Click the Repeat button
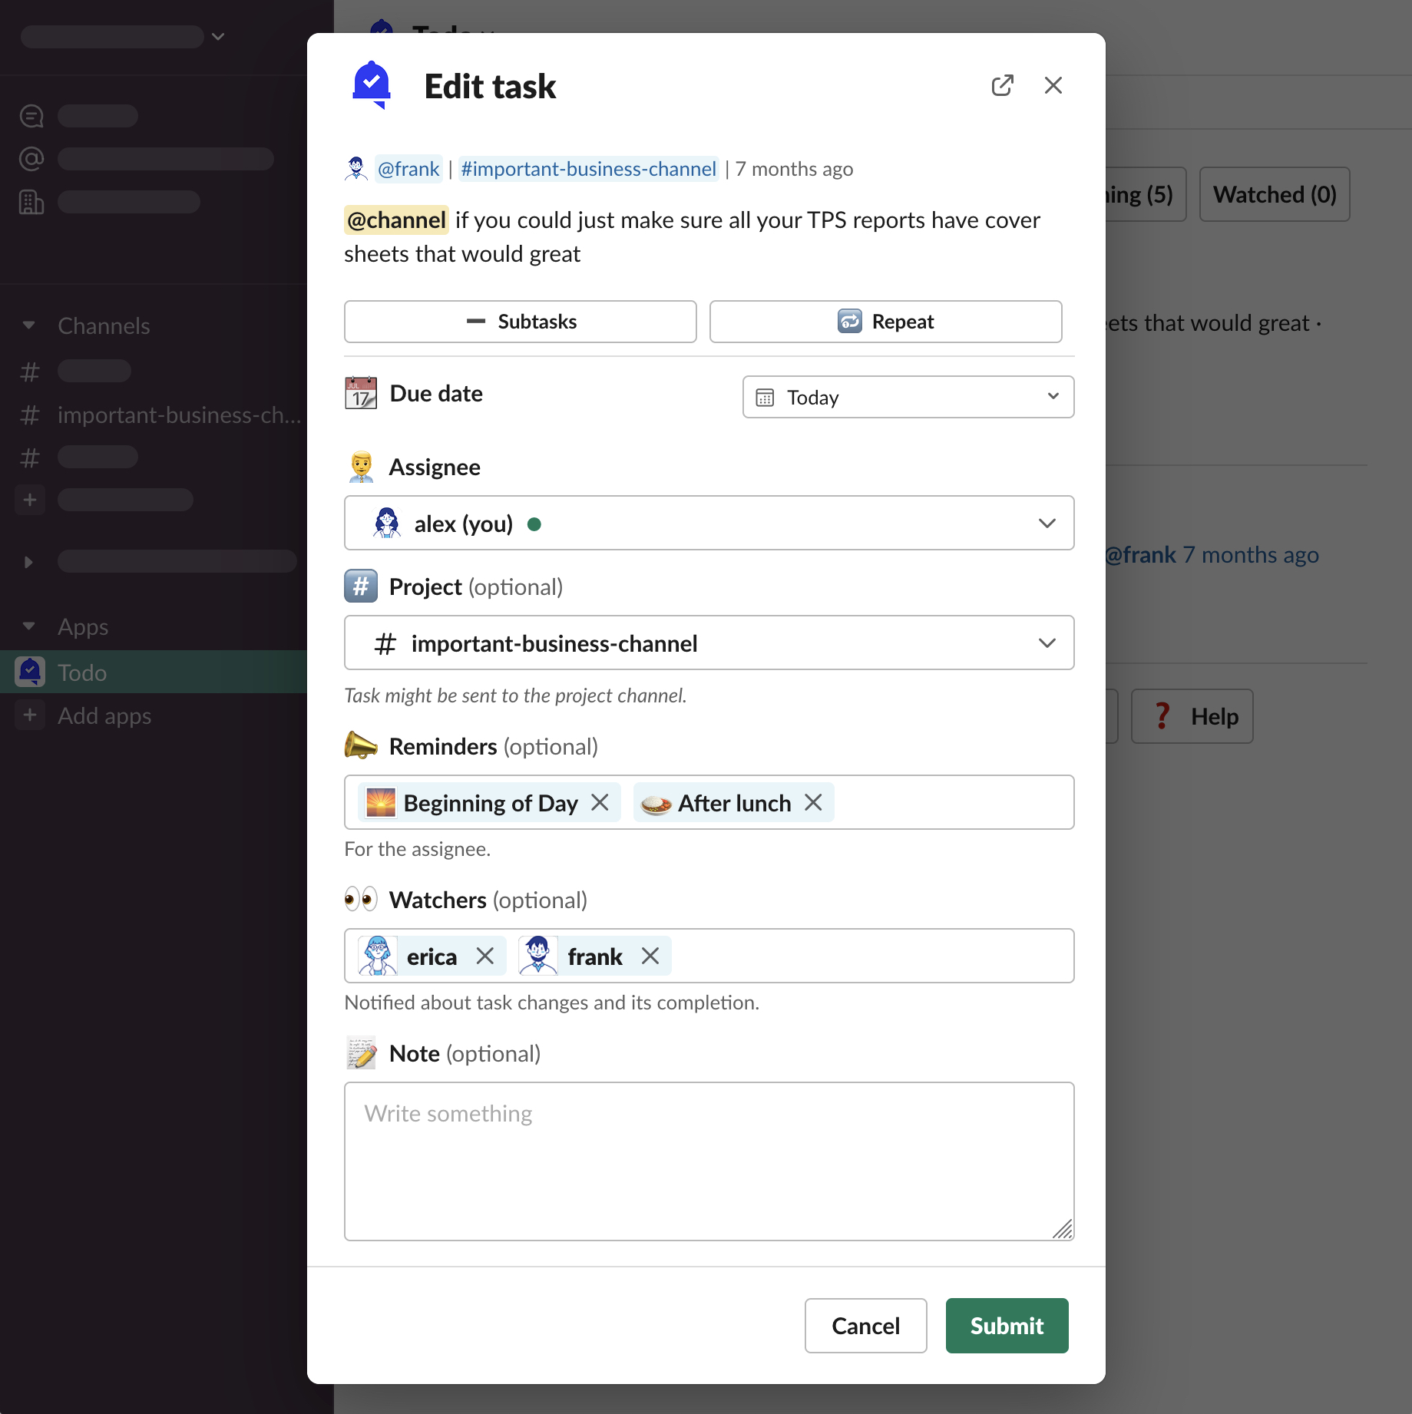1412x1414 pixels. click(x=885, y=322)
